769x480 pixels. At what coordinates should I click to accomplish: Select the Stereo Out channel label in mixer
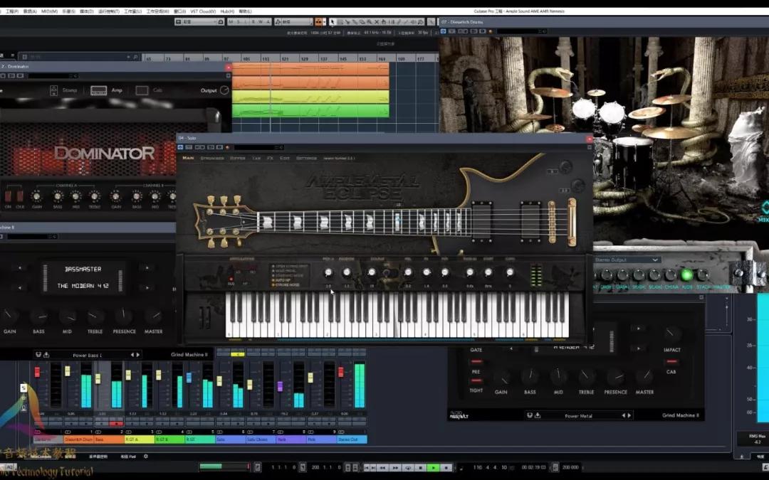(352, 439)
